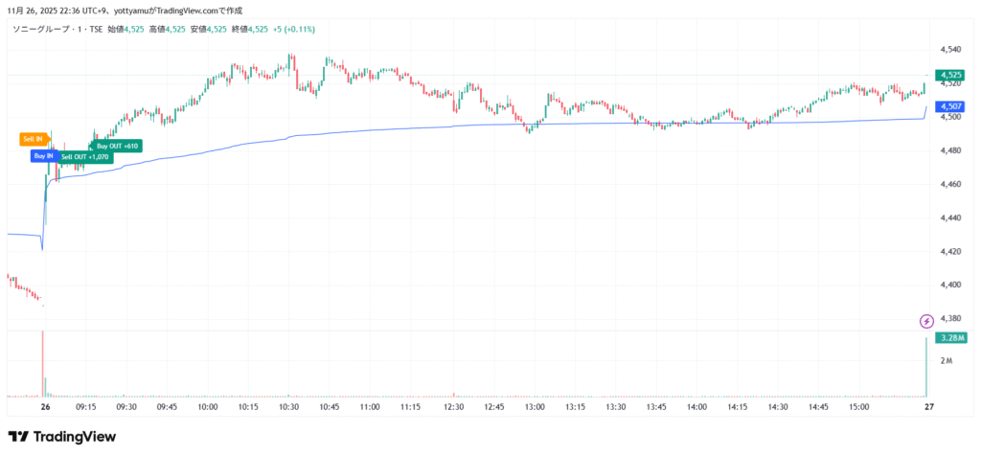
Task: Click the 2 M volume axis label
Action: [947, 361]
